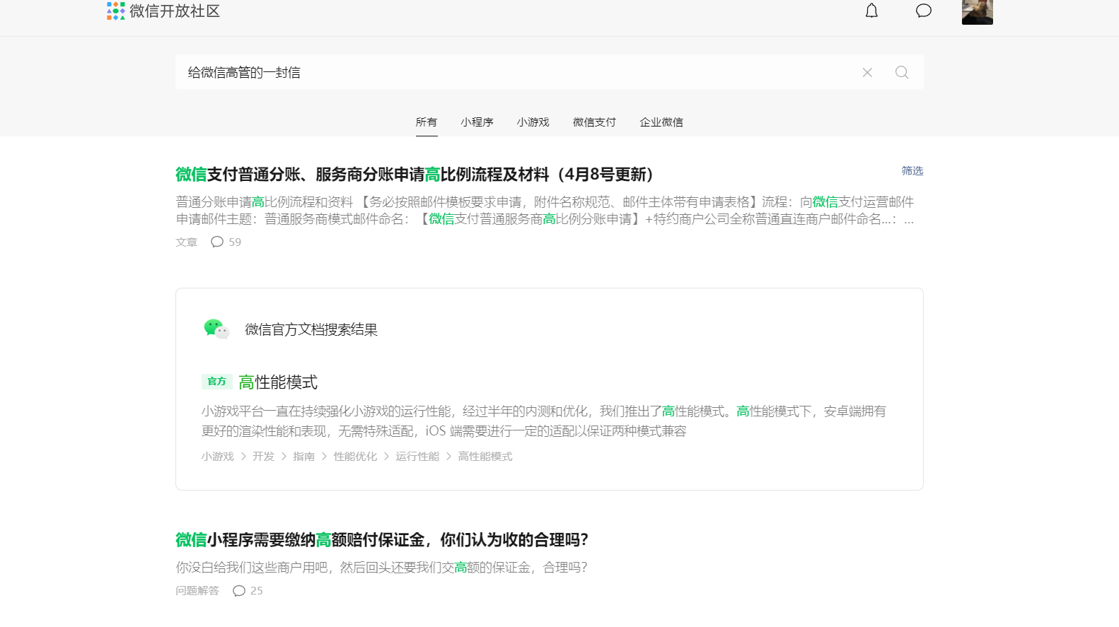This screenshot has height=627, width=1119.
Task: Click the comment icon showing 25
Action: click(x=239, y=590)
